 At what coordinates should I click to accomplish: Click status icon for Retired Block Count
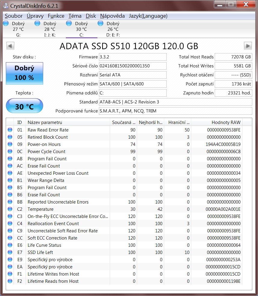10,137
